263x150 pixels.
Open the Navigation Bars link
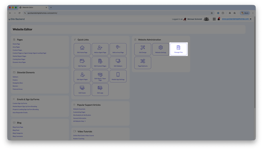point(18,83)
